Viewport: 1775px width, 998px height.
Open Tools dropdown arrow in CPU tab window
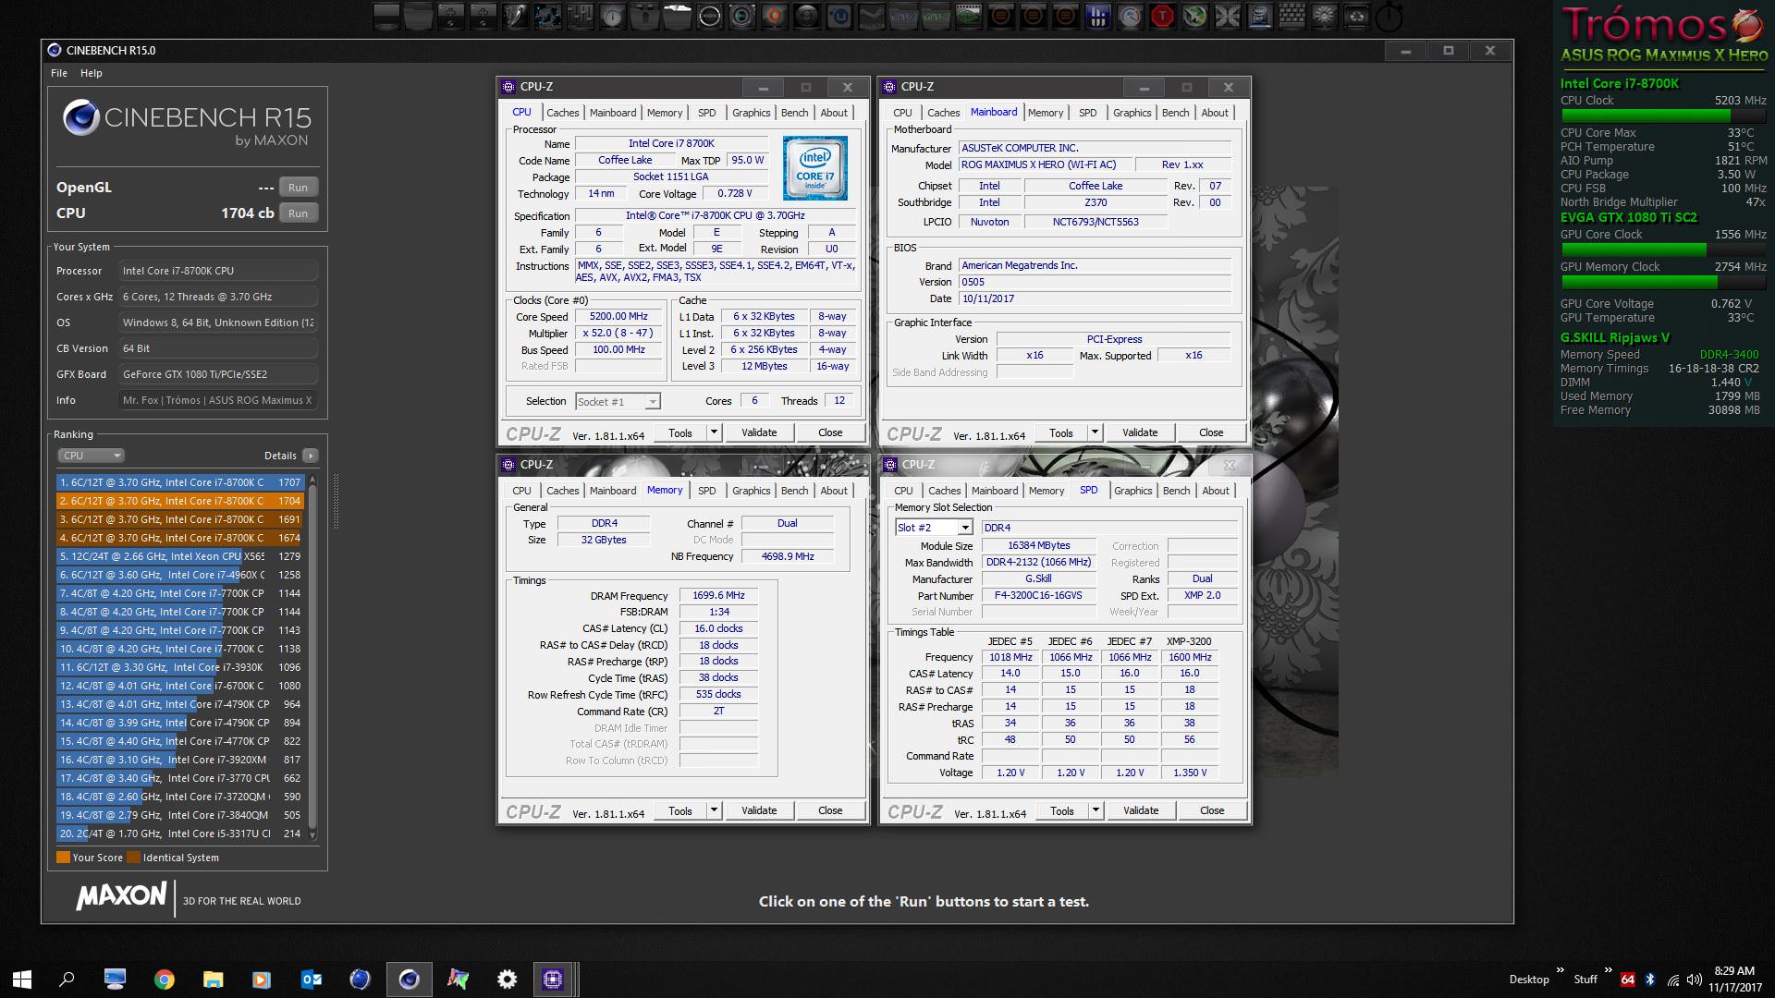(714, 432)
